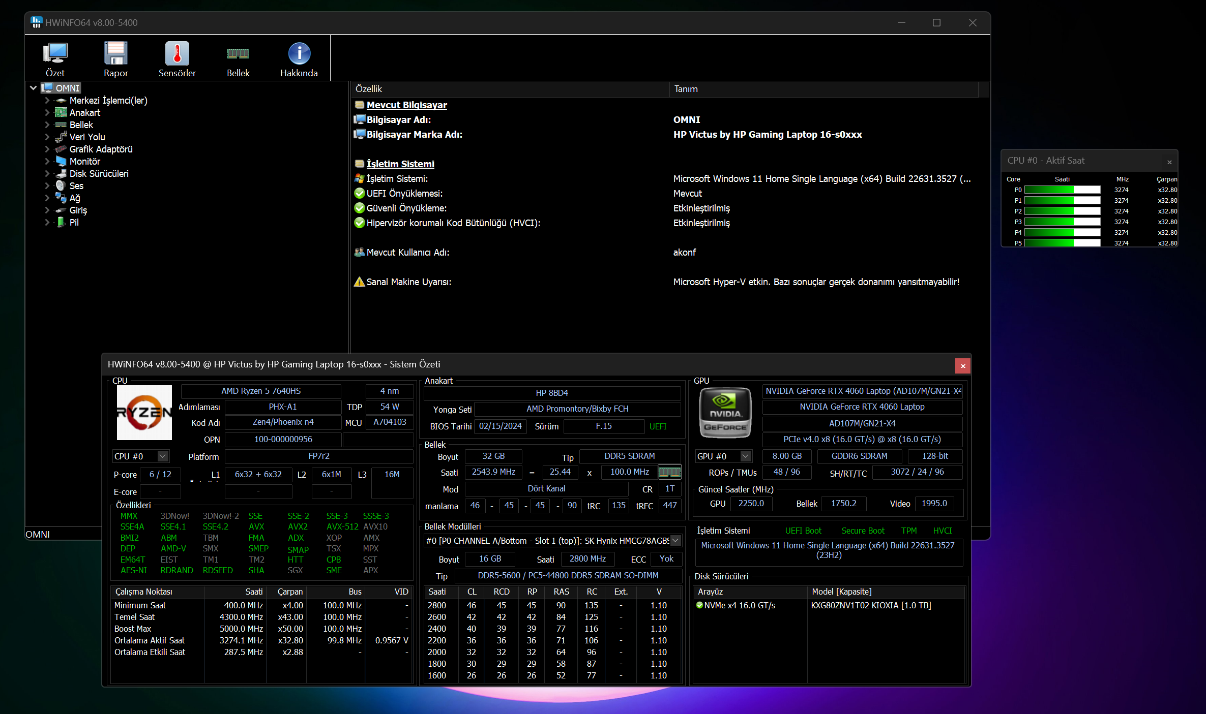Open the GPU #0 selector dropdown

tap(746, 456)
